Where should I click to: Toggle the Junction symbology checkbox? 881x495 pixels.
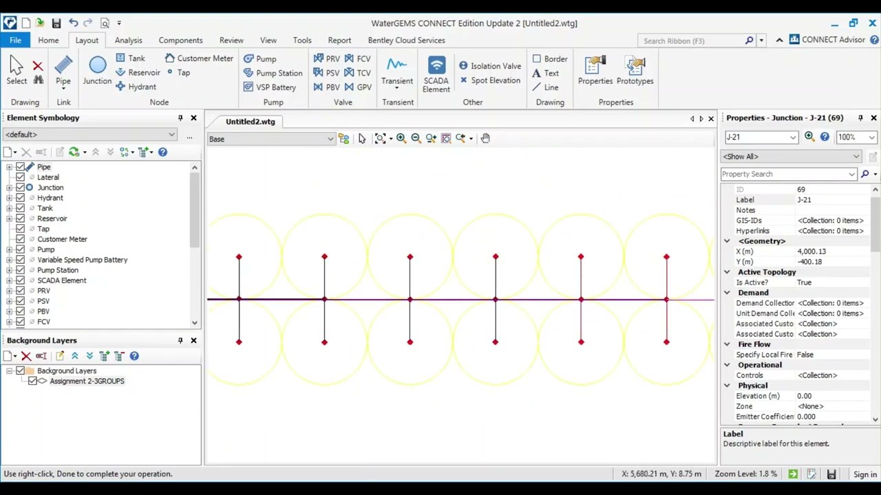[20, 188]
